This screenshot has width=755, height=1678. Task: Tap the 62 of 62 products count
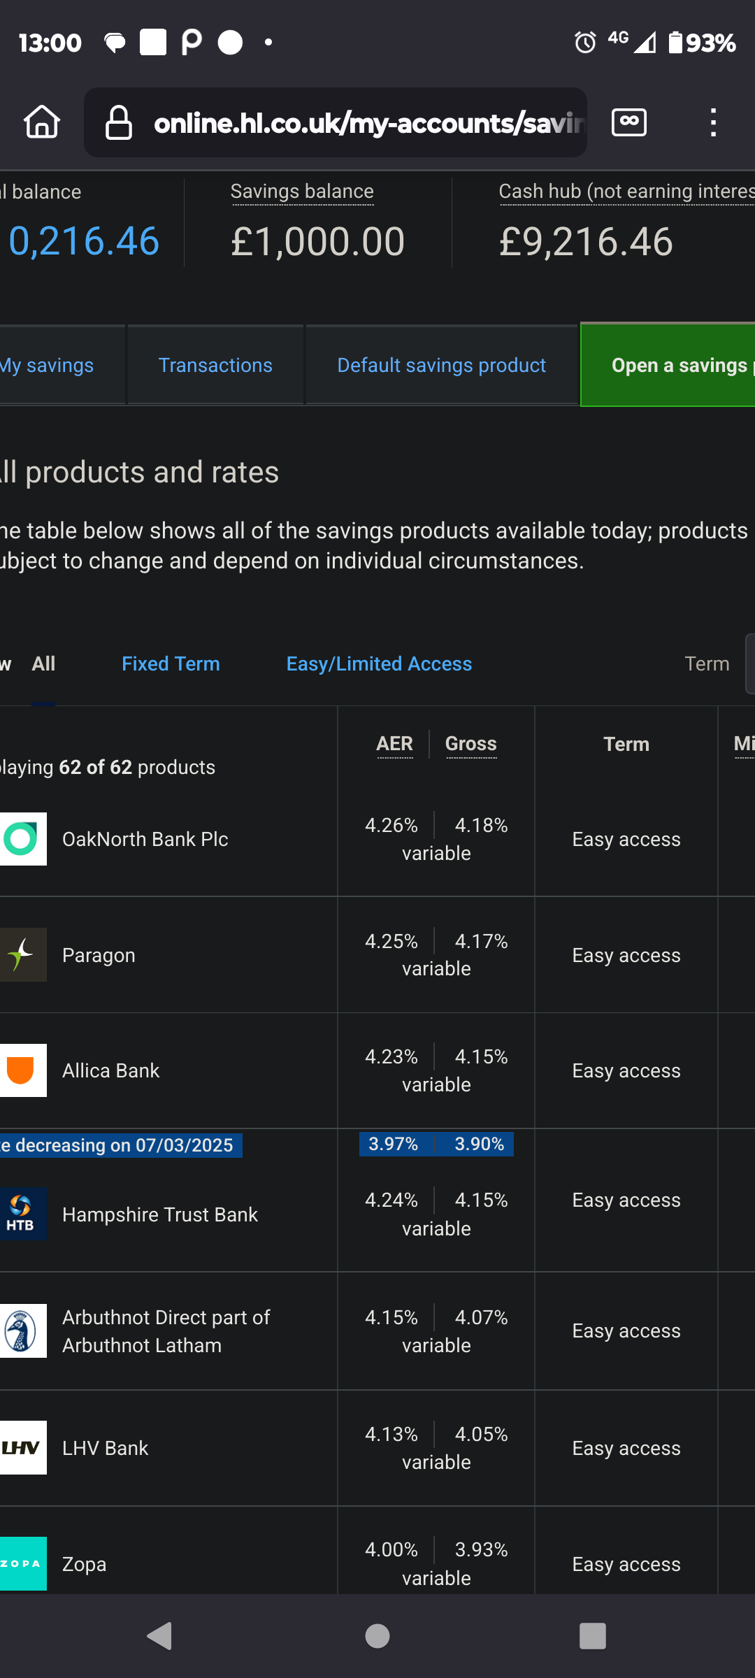click(x=96, y=767)
